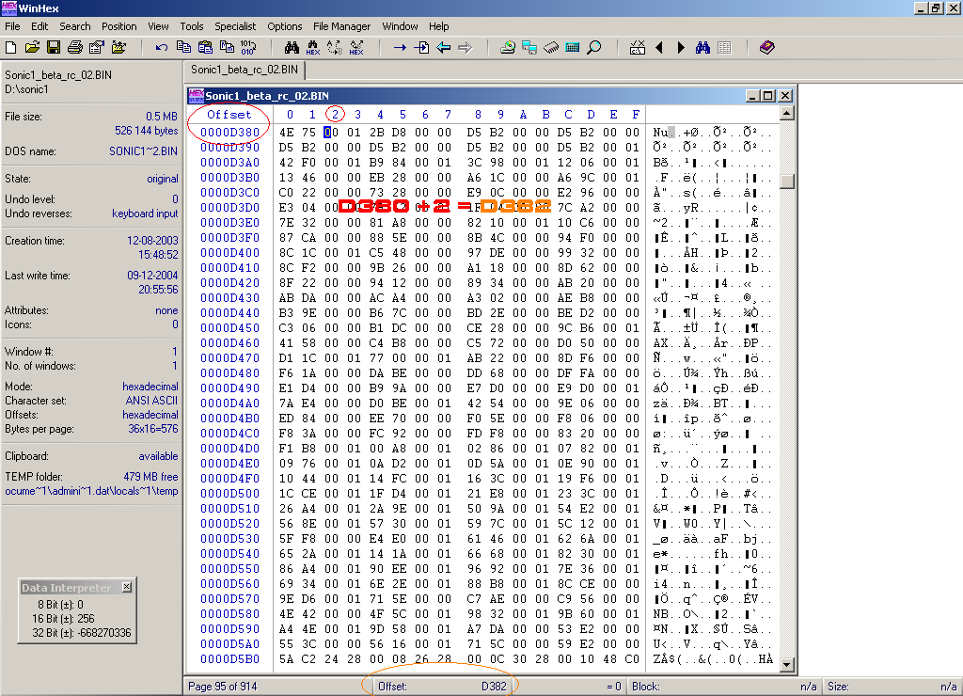Open the Edit menu
963x696 pixels.
(39, 26)
